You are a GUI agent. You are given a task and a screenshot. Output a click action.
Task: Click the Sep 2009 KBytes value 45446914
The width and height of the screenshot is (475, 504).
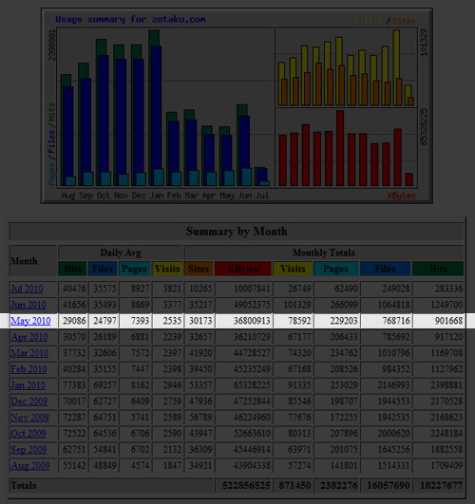(x=252, y=449)
